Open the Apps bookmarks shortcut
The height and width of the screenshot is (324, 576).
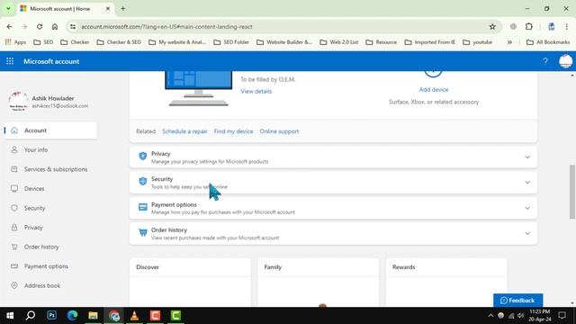15,42
